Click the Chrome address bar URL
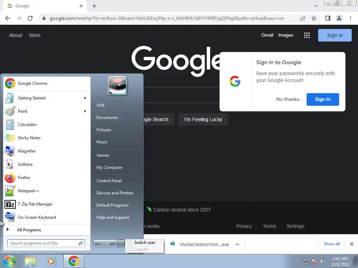Screen dimensions: 358x268 pos(167,18)
